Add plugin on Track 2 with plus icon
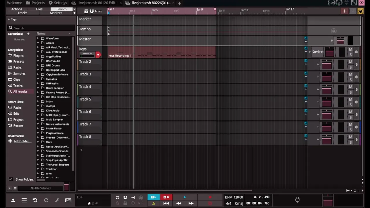 (x=318, y=64)
